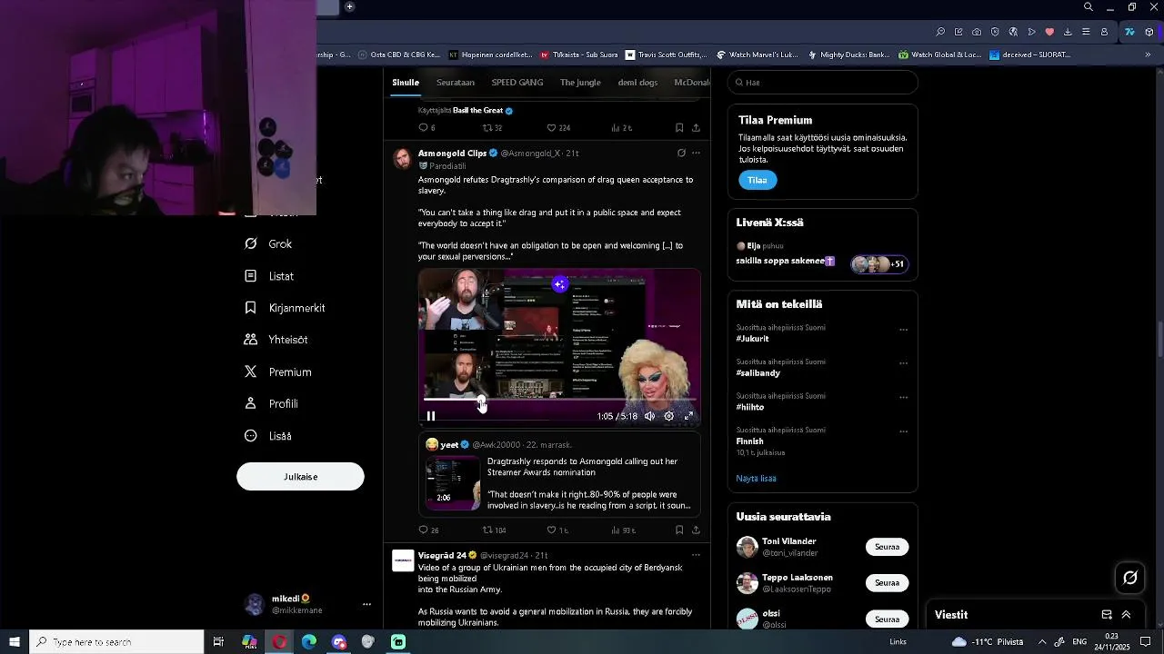Follow Teppo Laaksonen
The height and width of the screenshot is (654, 1164).
point(887,583)
